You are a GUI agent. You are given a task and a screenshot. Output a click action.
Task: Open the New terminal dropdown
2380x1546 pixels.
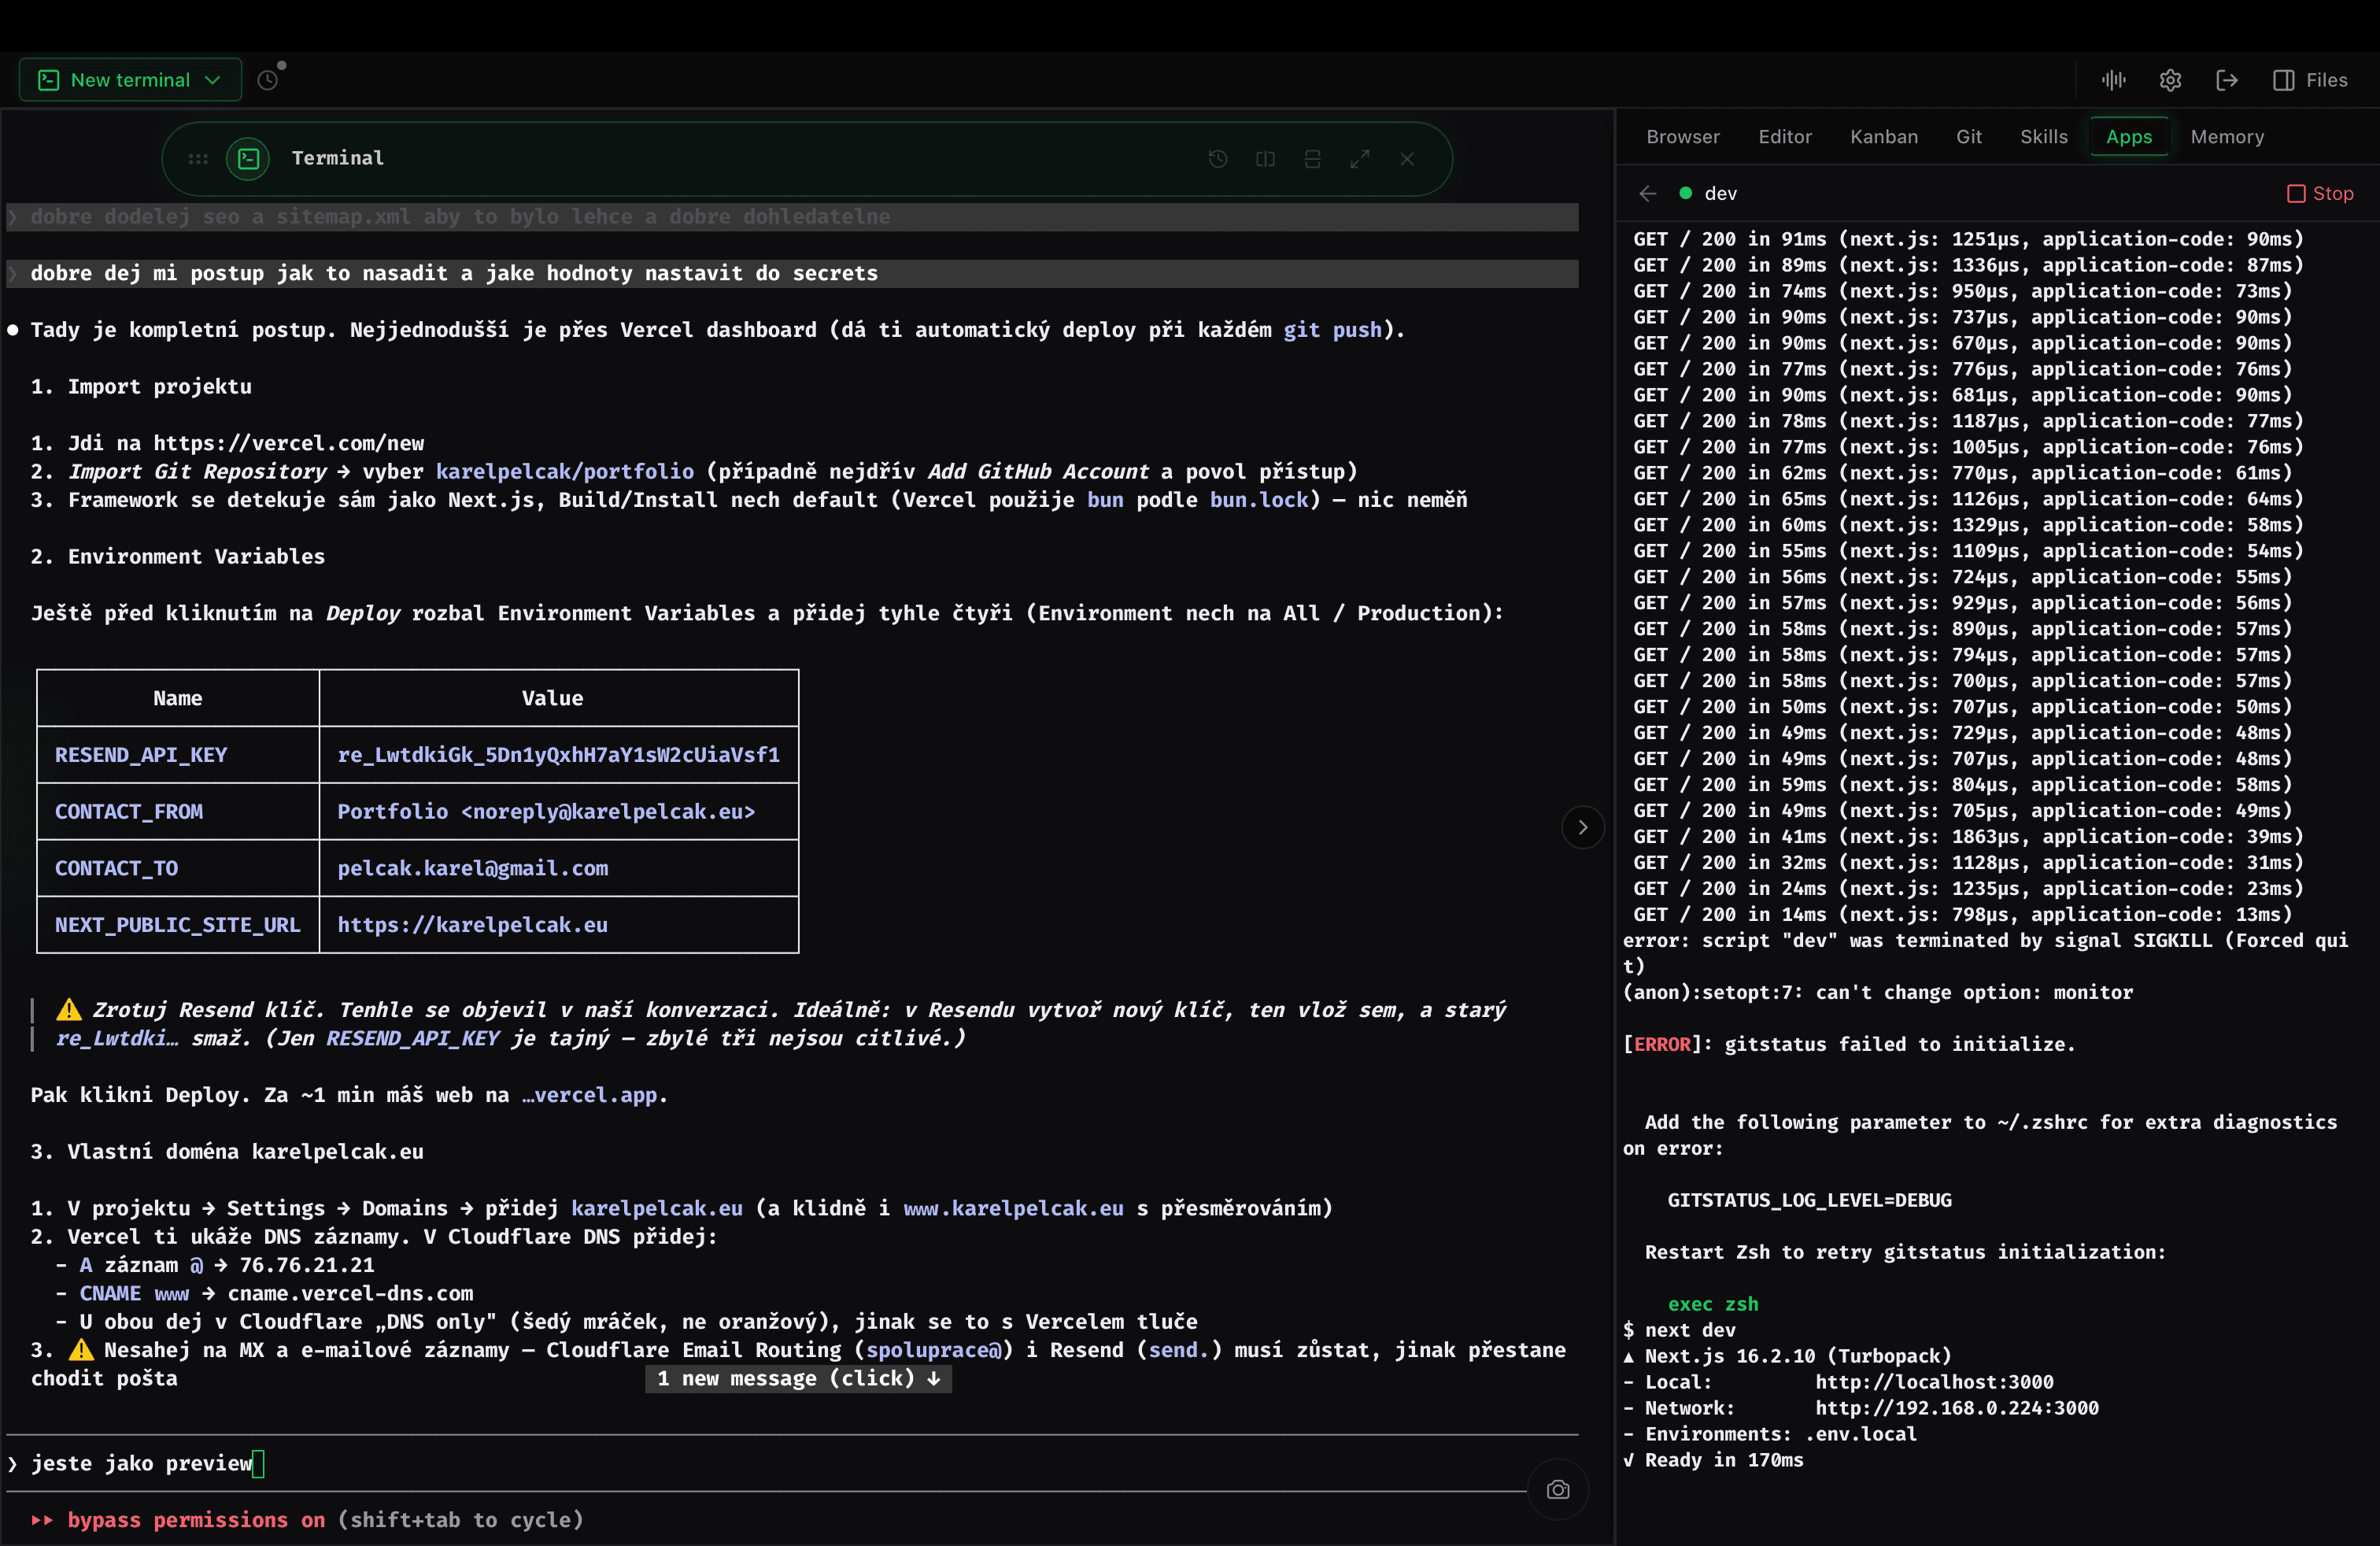[130, 80]
